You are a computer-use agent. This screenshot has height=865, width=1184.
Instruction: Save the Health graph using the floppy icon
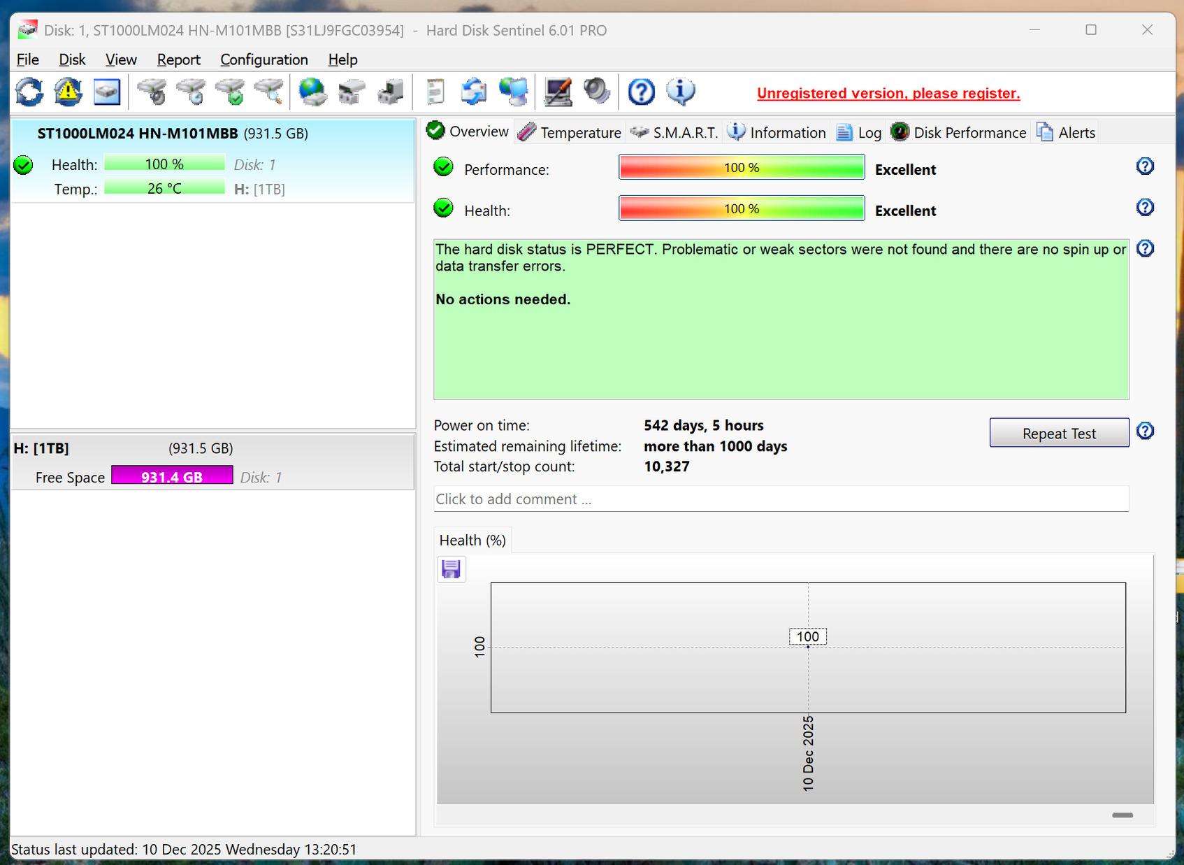(x=451, y=569)
